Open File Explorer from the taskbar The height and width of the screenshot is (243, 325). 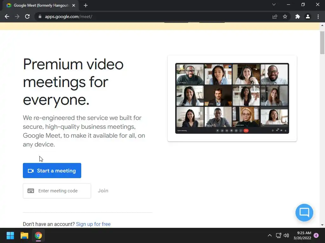pos(24,235)
